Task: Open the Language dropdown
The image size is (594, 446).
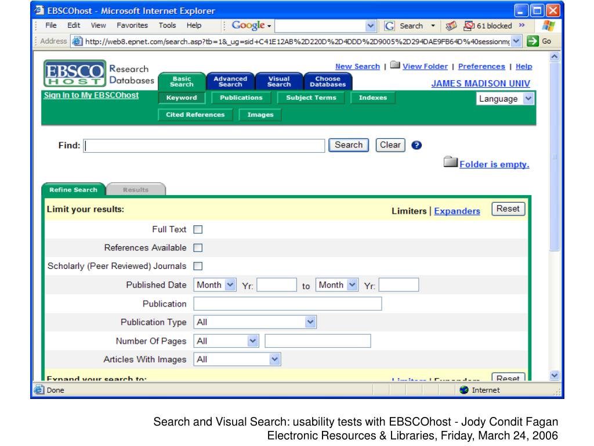Action: coord(505,99)
